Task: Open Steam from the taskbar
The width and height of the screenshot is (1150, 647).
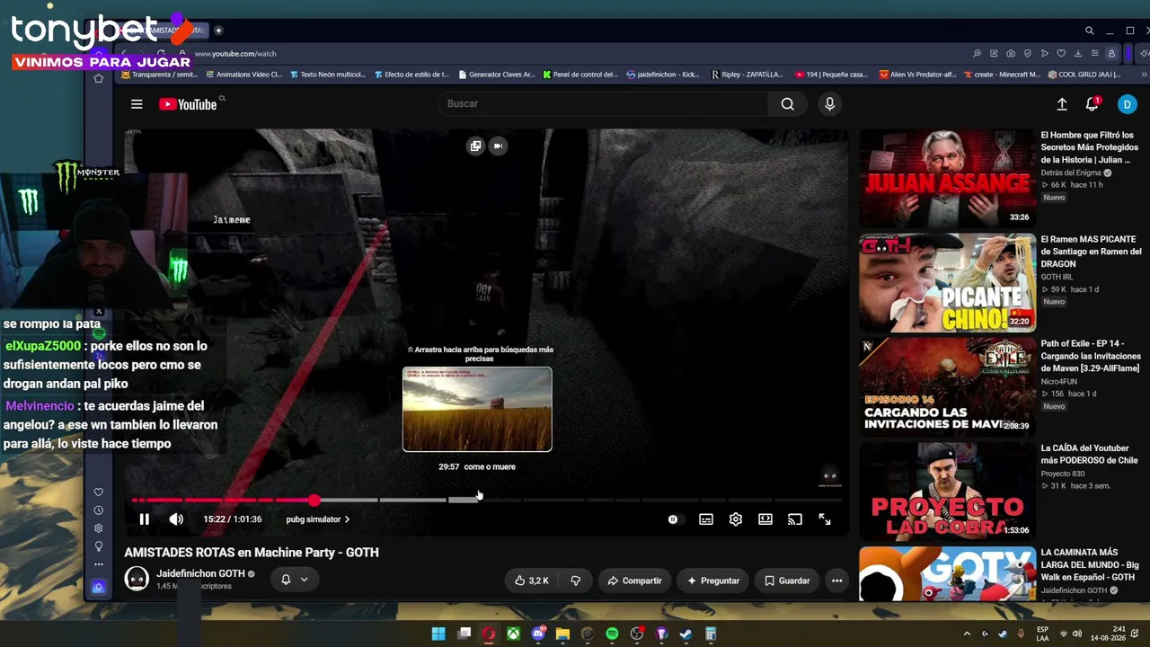Action: tap(686, 634)
